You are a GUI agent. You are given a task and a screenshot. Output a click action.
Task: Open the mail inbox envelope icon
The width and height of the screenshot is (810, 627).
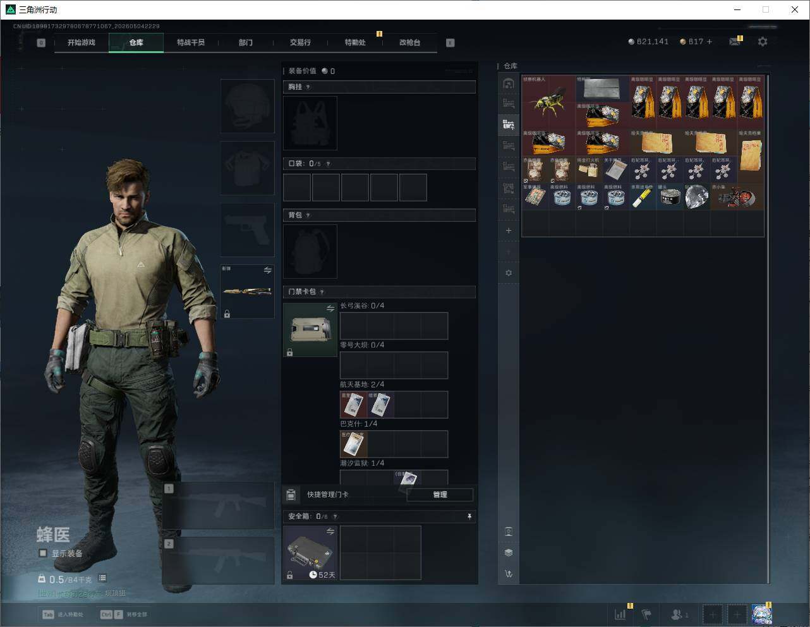point(735,42)
